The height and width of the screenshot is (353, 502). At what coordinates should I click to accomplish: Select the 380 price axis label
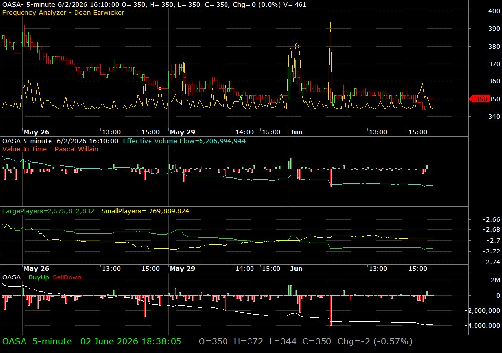pyautogui.click(x=494, y=46)
